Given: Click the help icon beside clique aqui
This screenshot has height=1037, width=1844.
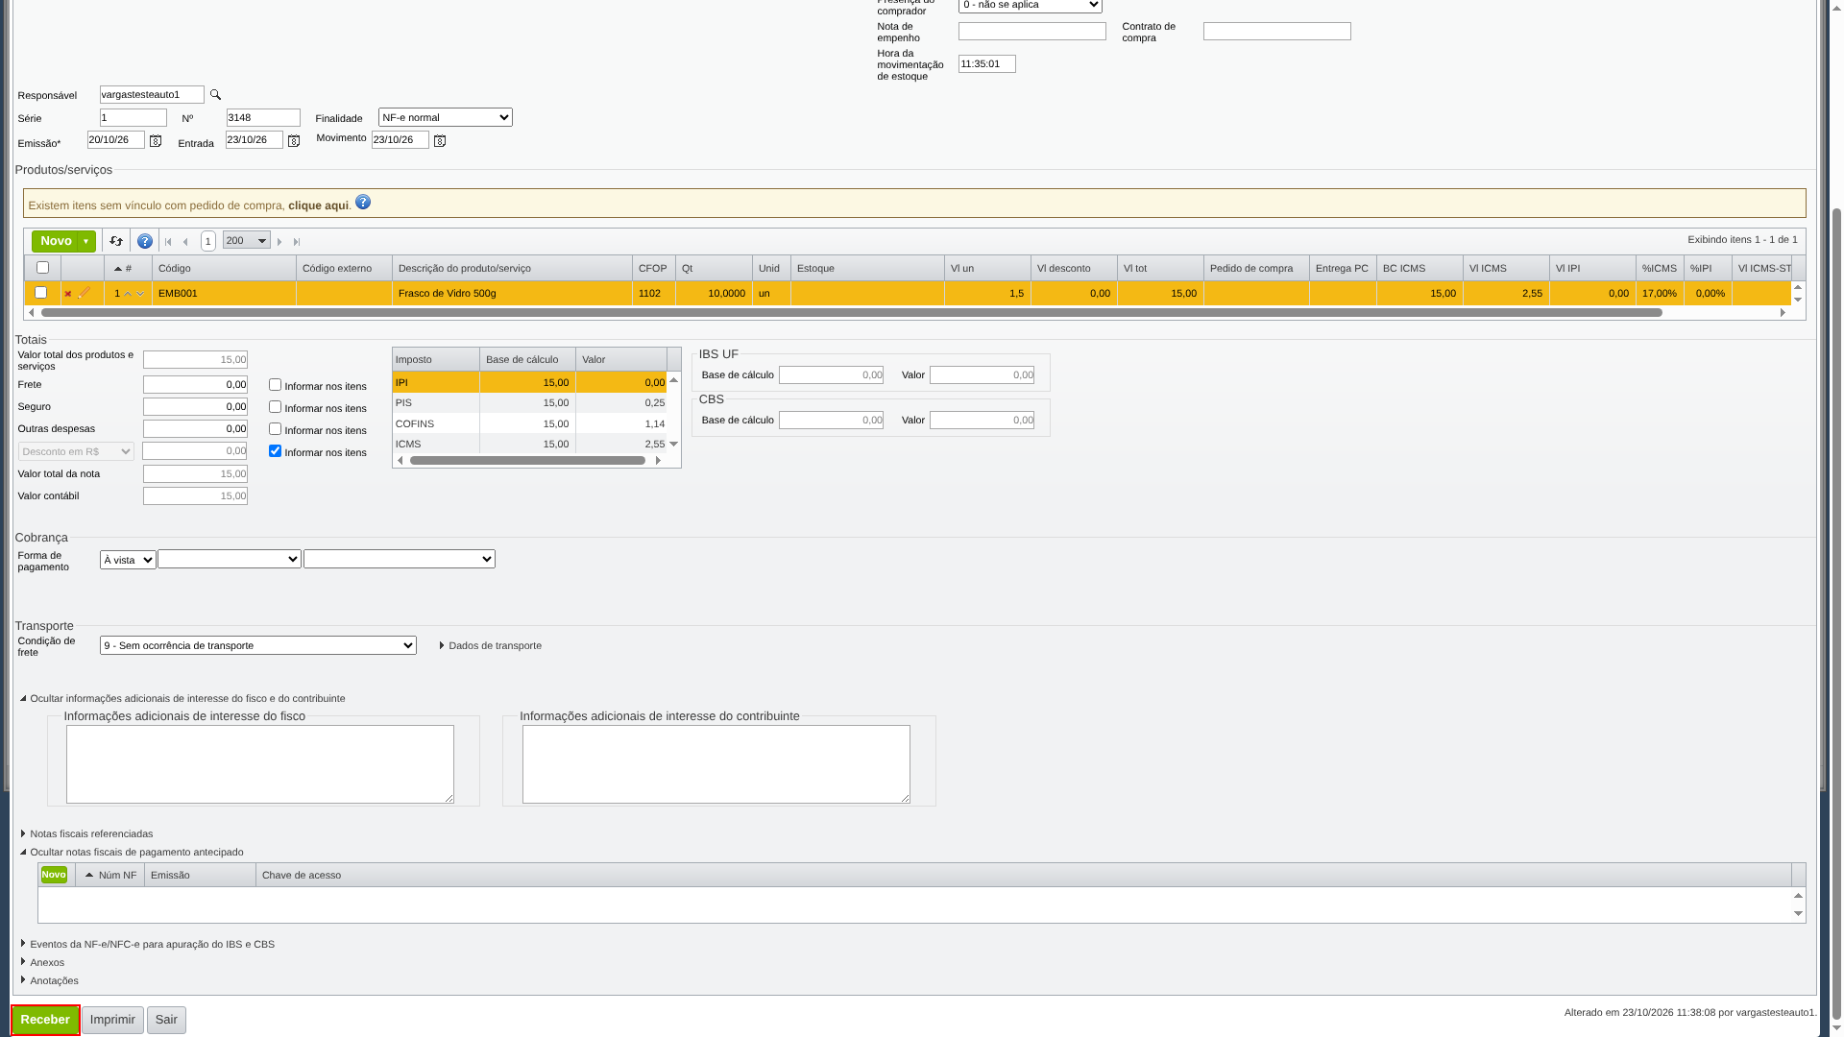Looking at the screenshot, I should click(363, 202).
